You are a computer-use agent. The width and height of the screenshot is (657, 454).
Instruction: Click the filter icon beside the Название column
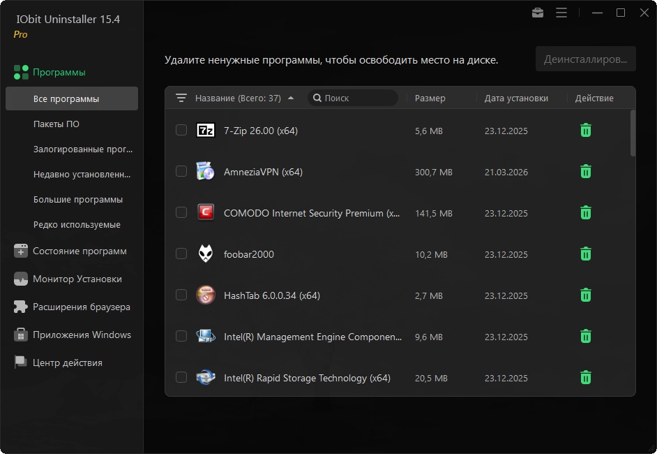181,98
